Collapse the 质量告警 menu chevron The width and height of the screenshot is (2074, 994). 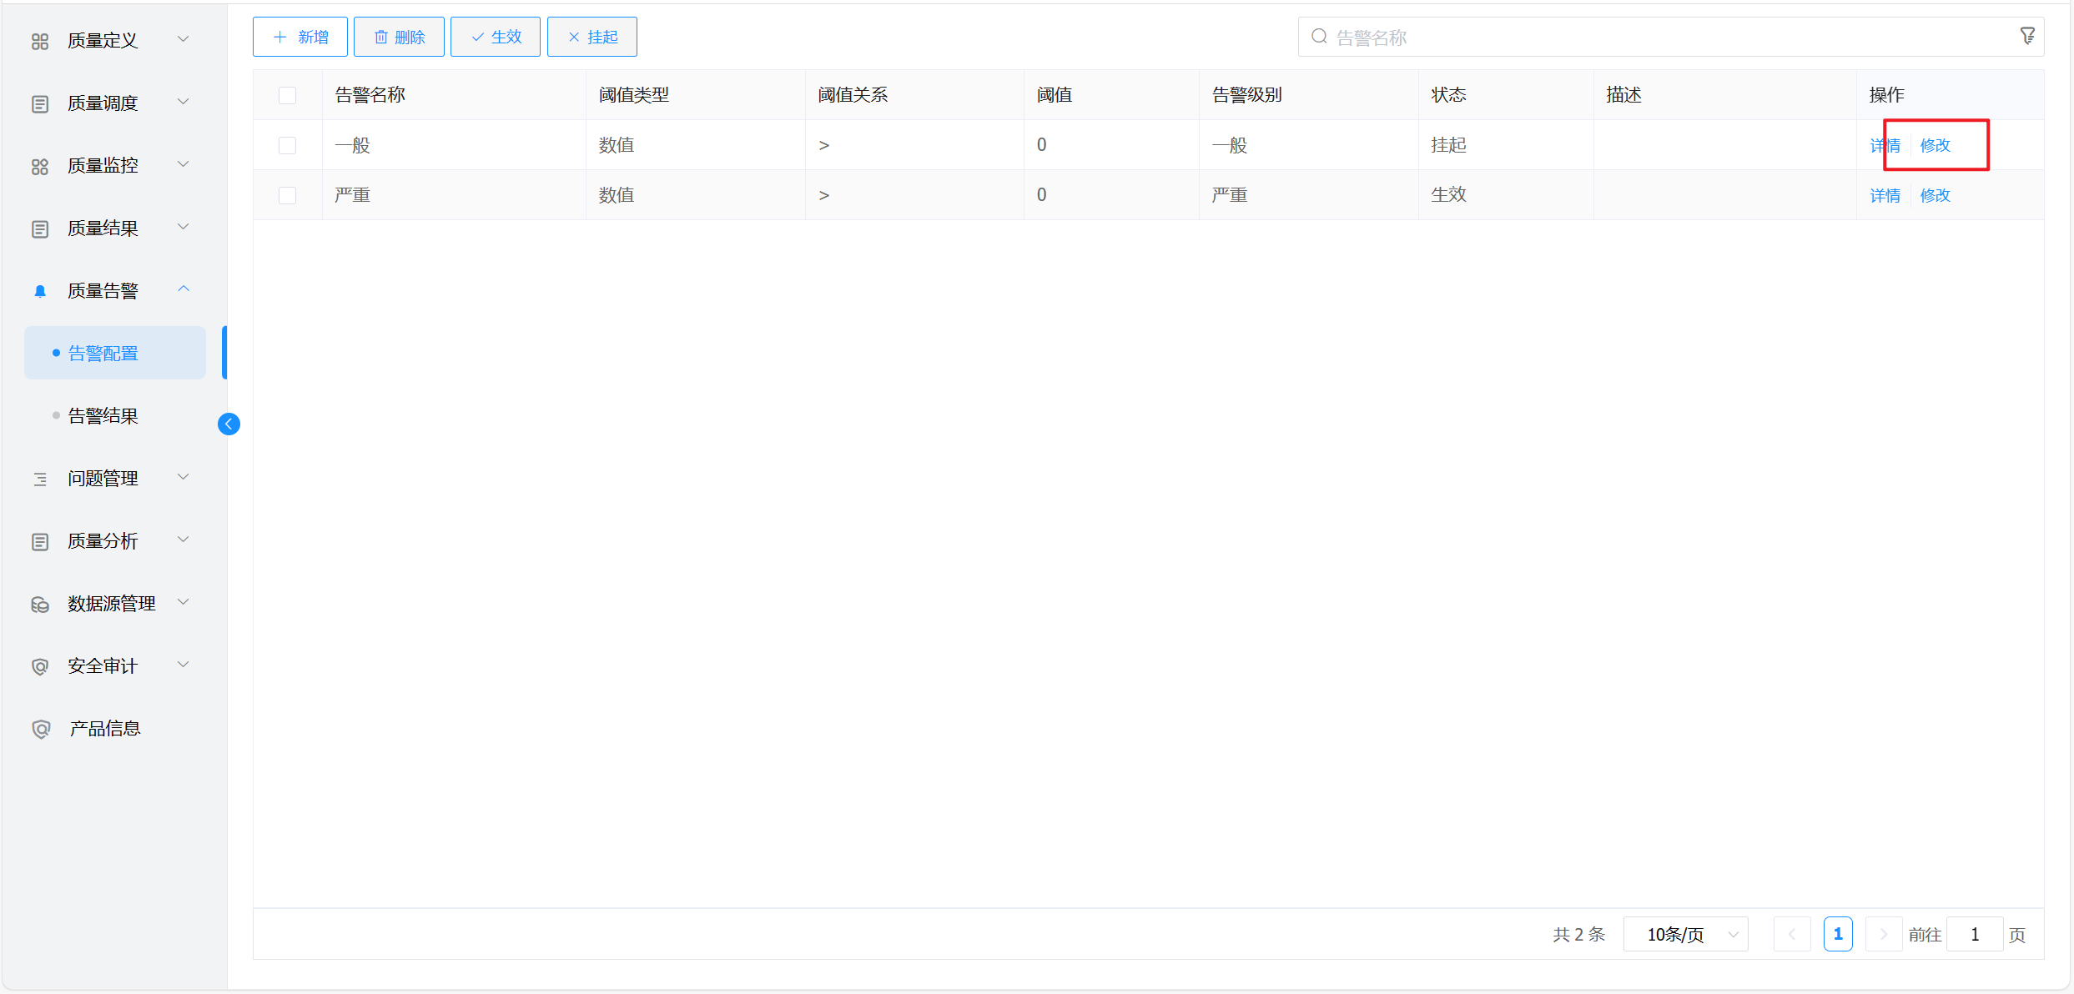[x=184, y=289]
